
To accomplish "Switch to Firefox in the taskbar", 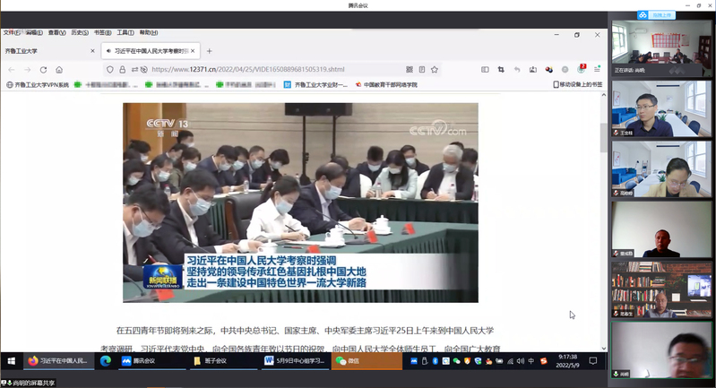I will tap(58, 360).
